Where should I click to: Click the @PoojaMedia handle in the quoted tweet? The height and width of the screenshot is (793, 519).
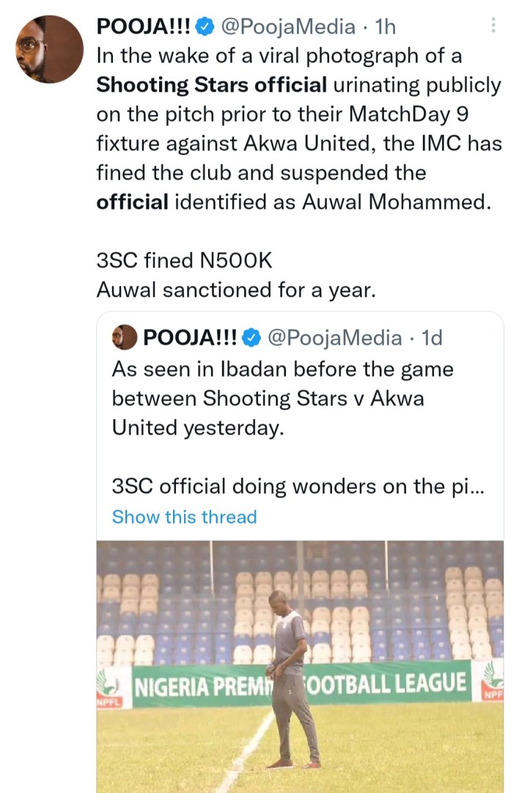click(334, 338)
